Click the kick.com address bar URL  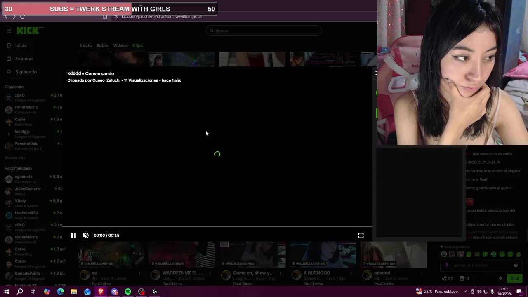click(162, 16)
